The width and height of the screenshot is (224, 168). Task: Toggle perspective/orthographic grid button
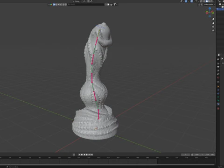[x=213, y=30]
